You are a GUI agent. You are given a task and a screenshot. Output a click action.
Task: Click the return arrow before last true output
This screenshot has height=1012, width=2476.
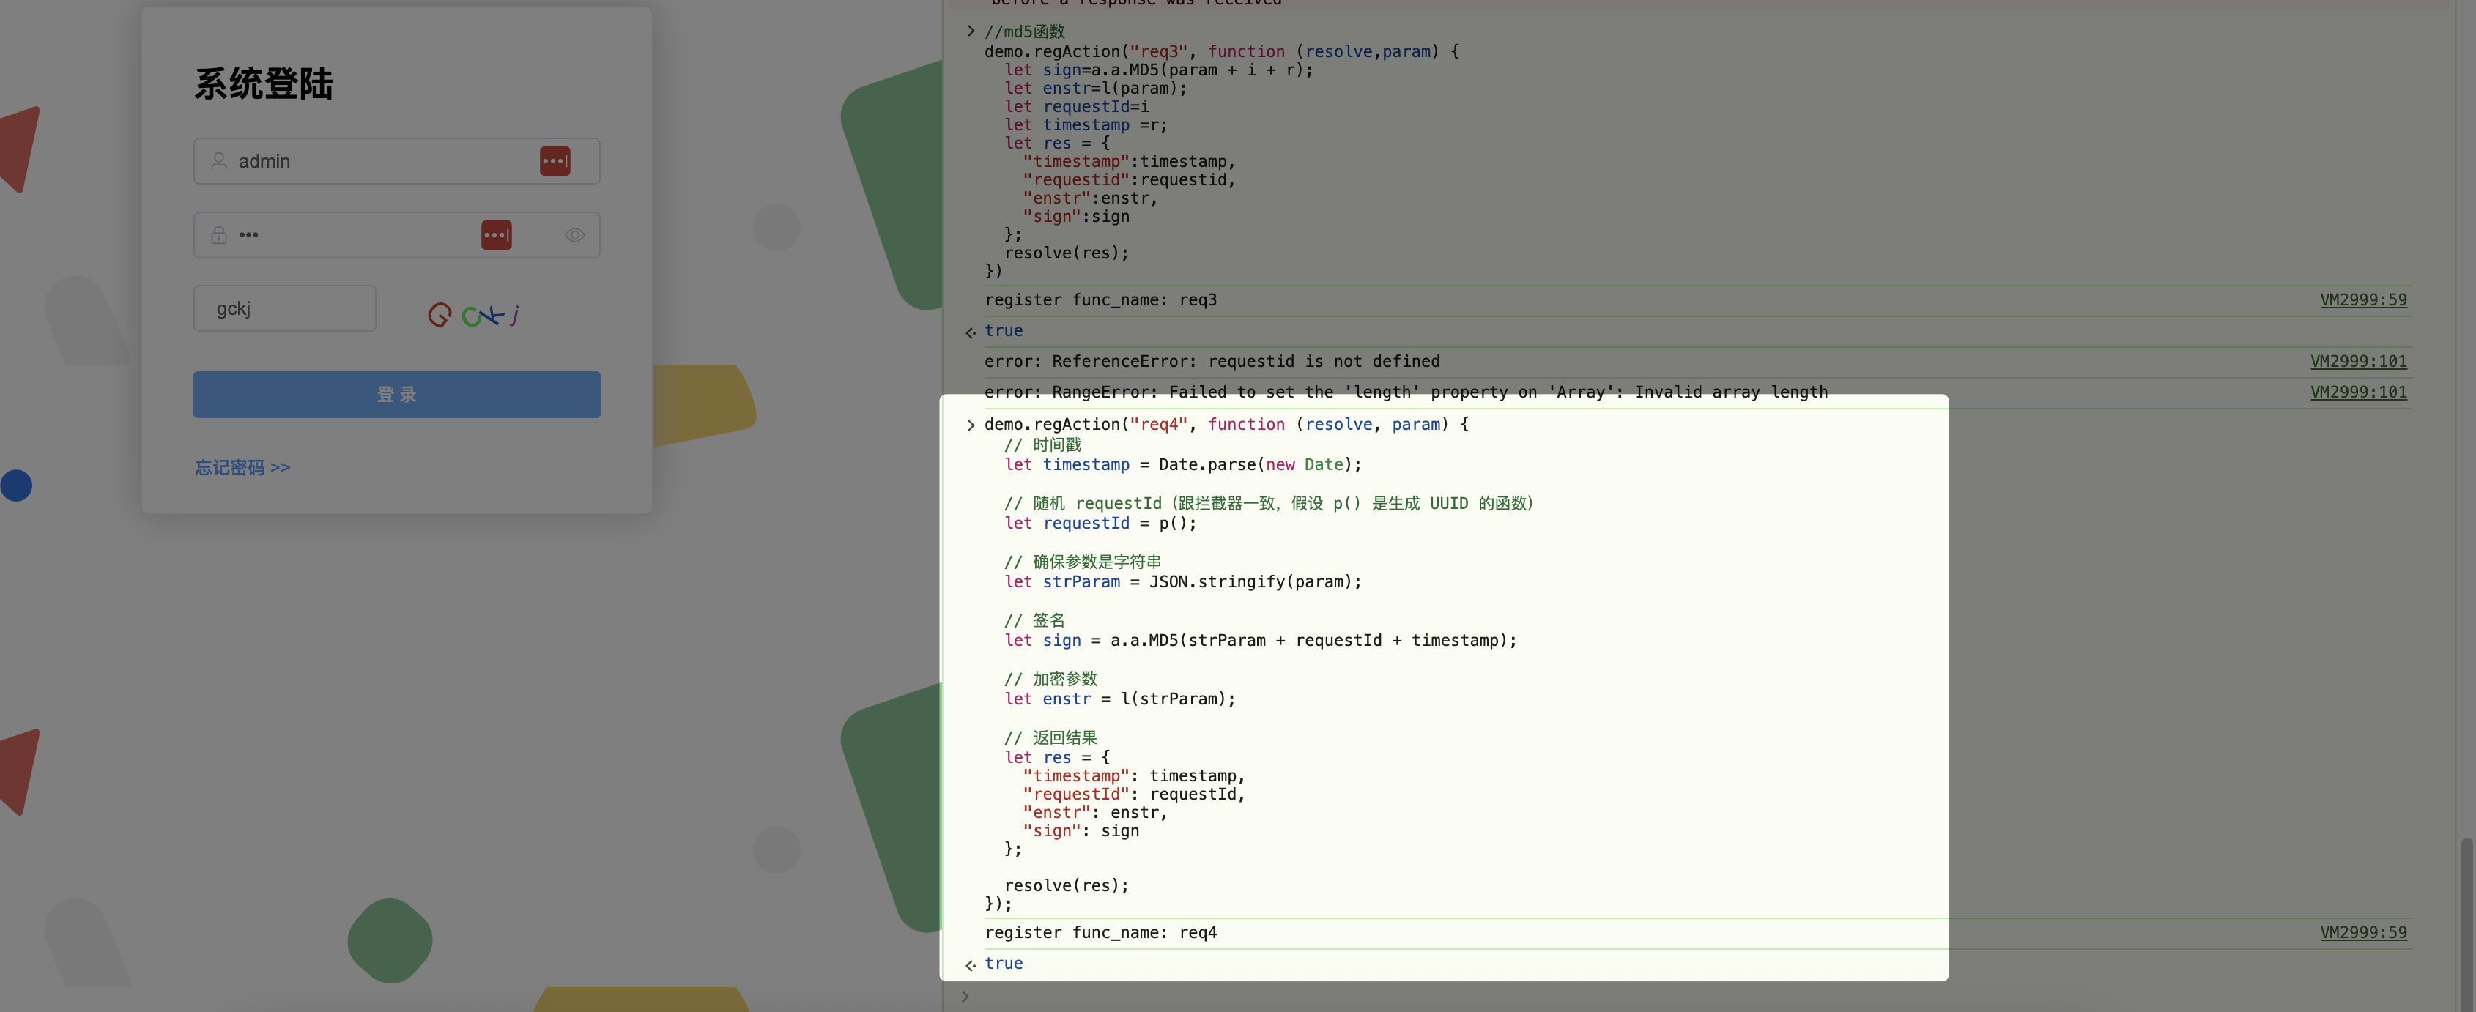click(x=970, y=964)
